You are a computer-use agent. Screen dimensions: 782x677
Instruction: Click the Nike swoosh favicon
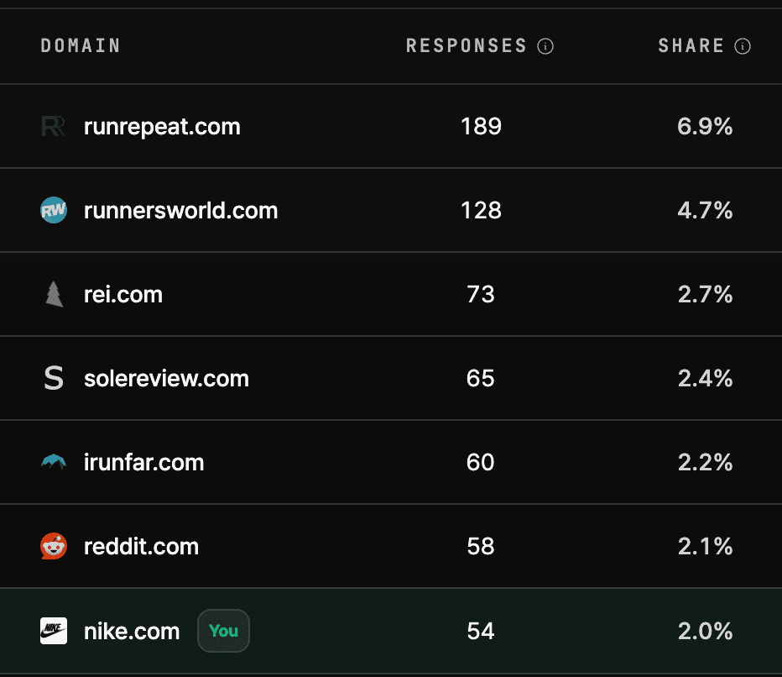coord(54,631)
